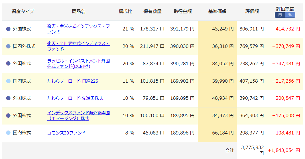305x159 pixels.
Task: Select profit value +108,481 円
Action: point(286,133)
